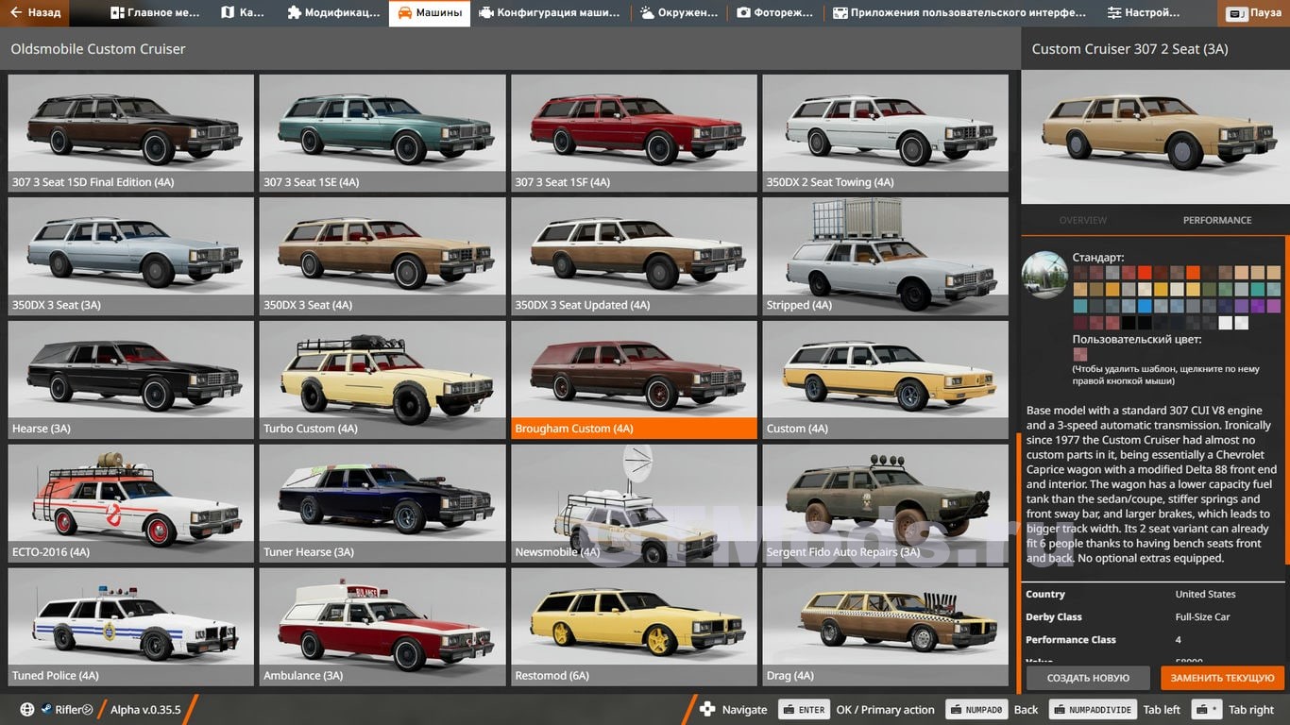Select the Ambulance (3A) car
Viewport: 1290px width, 725px height.
[x=382, y=627]
